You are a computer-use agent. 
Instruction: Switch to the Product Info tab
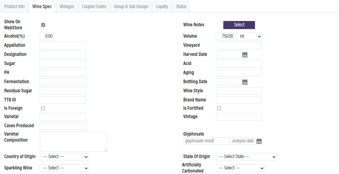tap(15, 7)
